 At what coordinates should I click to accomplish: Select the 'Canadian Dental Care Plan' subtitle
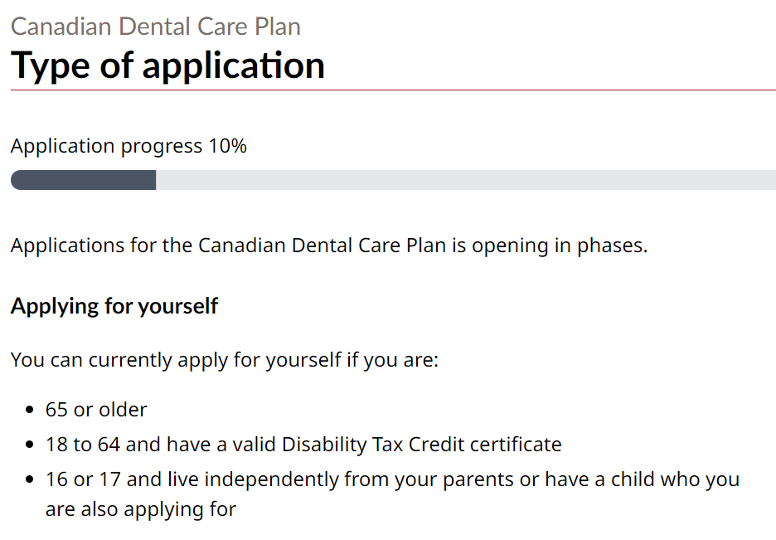(x=155, y=27)
